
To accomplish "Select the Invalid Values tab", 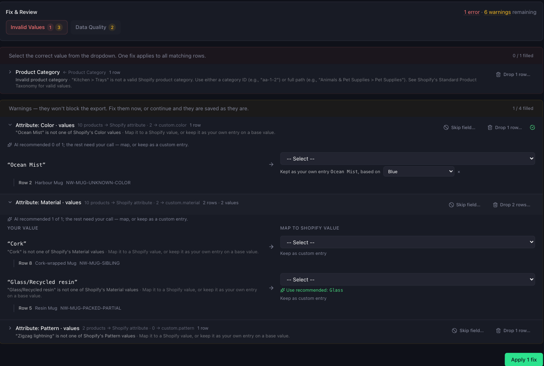I will coord(36,27).
